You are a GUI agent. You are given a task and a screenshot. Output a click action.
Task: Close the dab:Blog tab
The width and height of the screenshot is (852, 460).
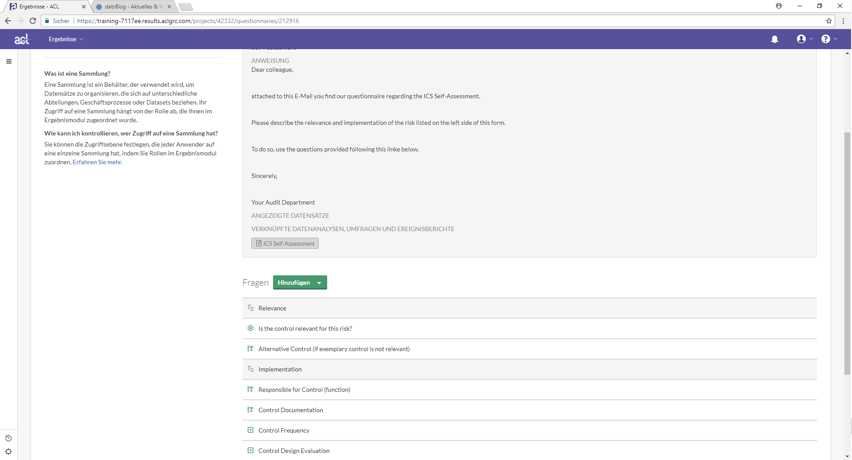pos(169,7)
